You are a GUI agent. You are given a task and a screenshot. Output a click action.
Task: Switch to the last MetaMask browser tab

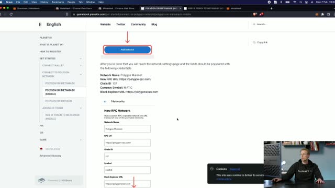point(234,8)
